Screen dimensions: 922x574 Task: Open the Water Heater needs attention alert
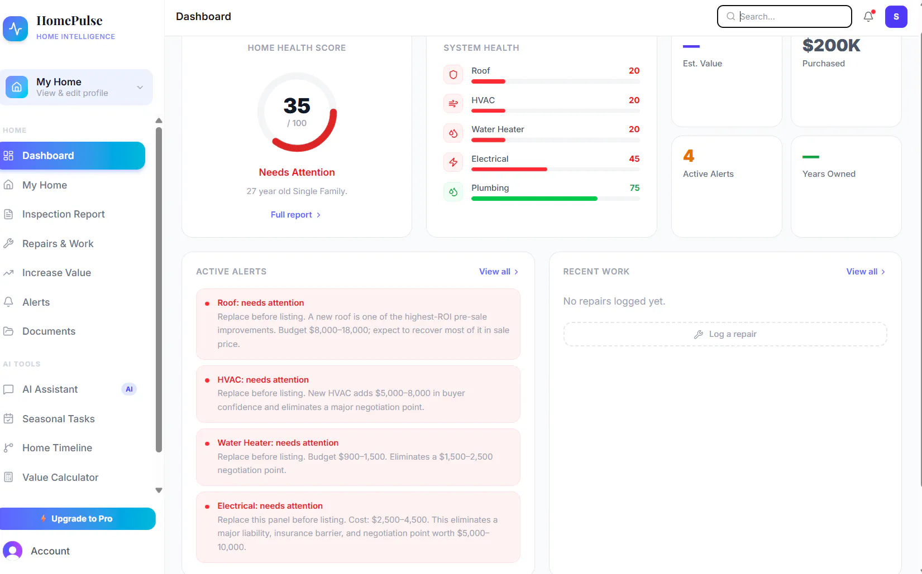[x=358, y=457]
